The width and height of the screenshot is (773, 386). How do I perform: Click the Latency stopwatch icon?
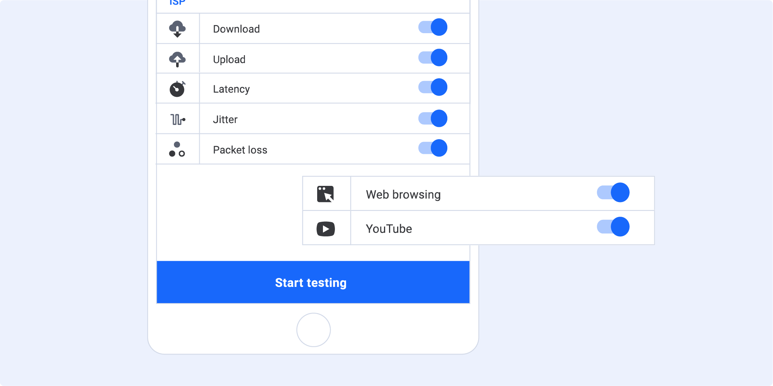[177, 89]
